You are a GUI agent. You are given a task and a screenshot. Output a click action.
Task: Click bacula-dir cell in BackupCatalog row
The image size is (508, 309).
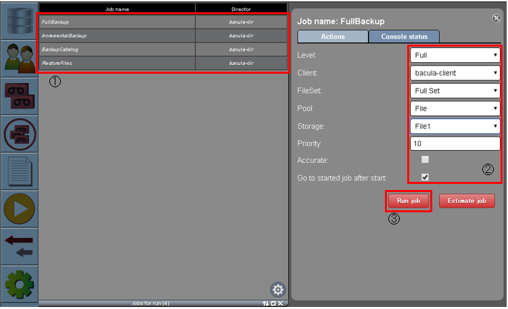click(241, 49)
